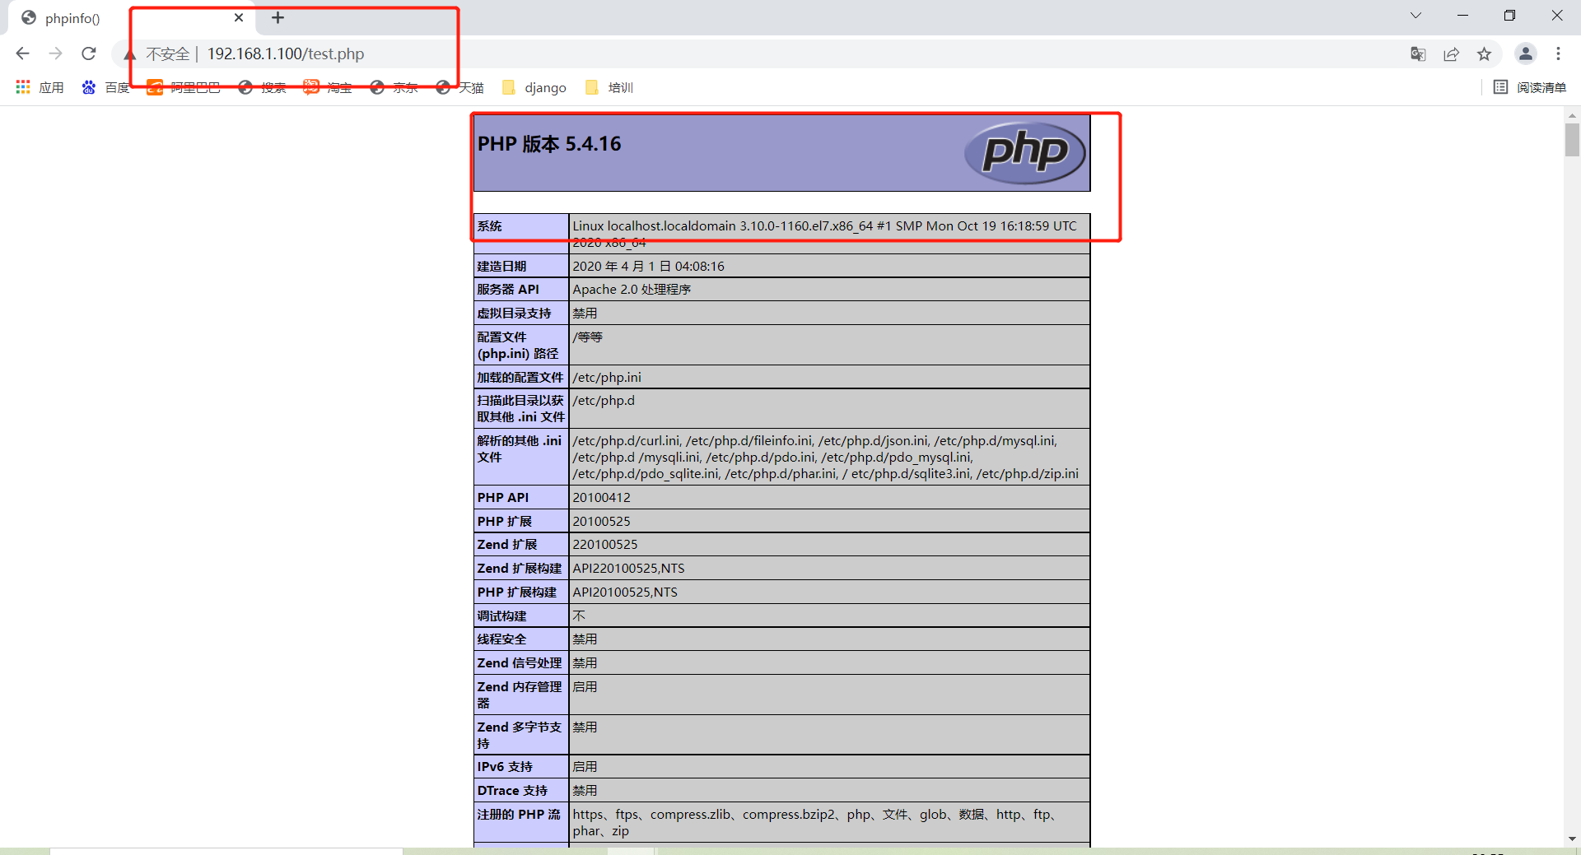Go forward to the next page
The width and height of the screenshot is (1581, 855).
pos(55,53)
